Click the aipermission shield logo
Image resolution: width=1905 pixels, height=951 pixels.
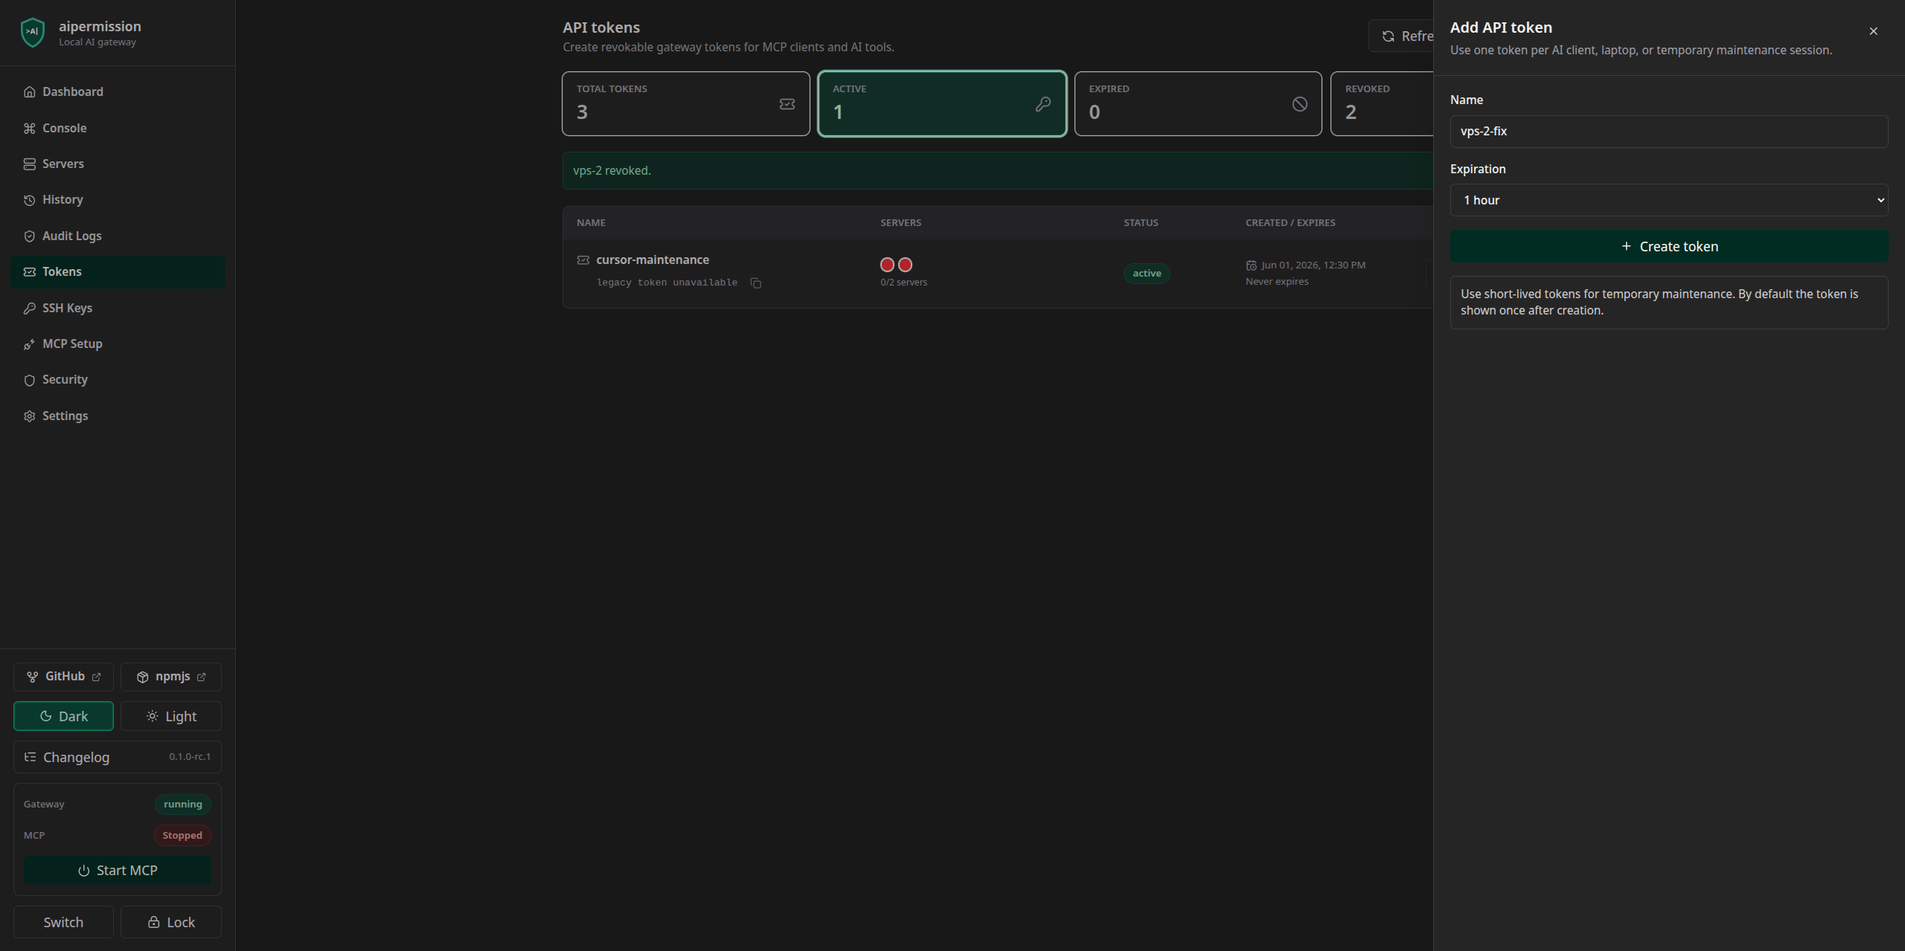[x=33, y=33]
